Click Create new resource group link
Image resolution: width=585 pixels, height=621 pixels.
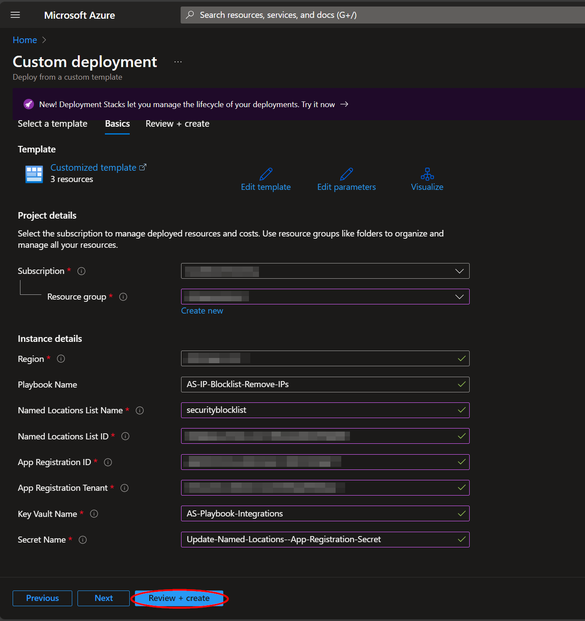[x=202, y=310]
